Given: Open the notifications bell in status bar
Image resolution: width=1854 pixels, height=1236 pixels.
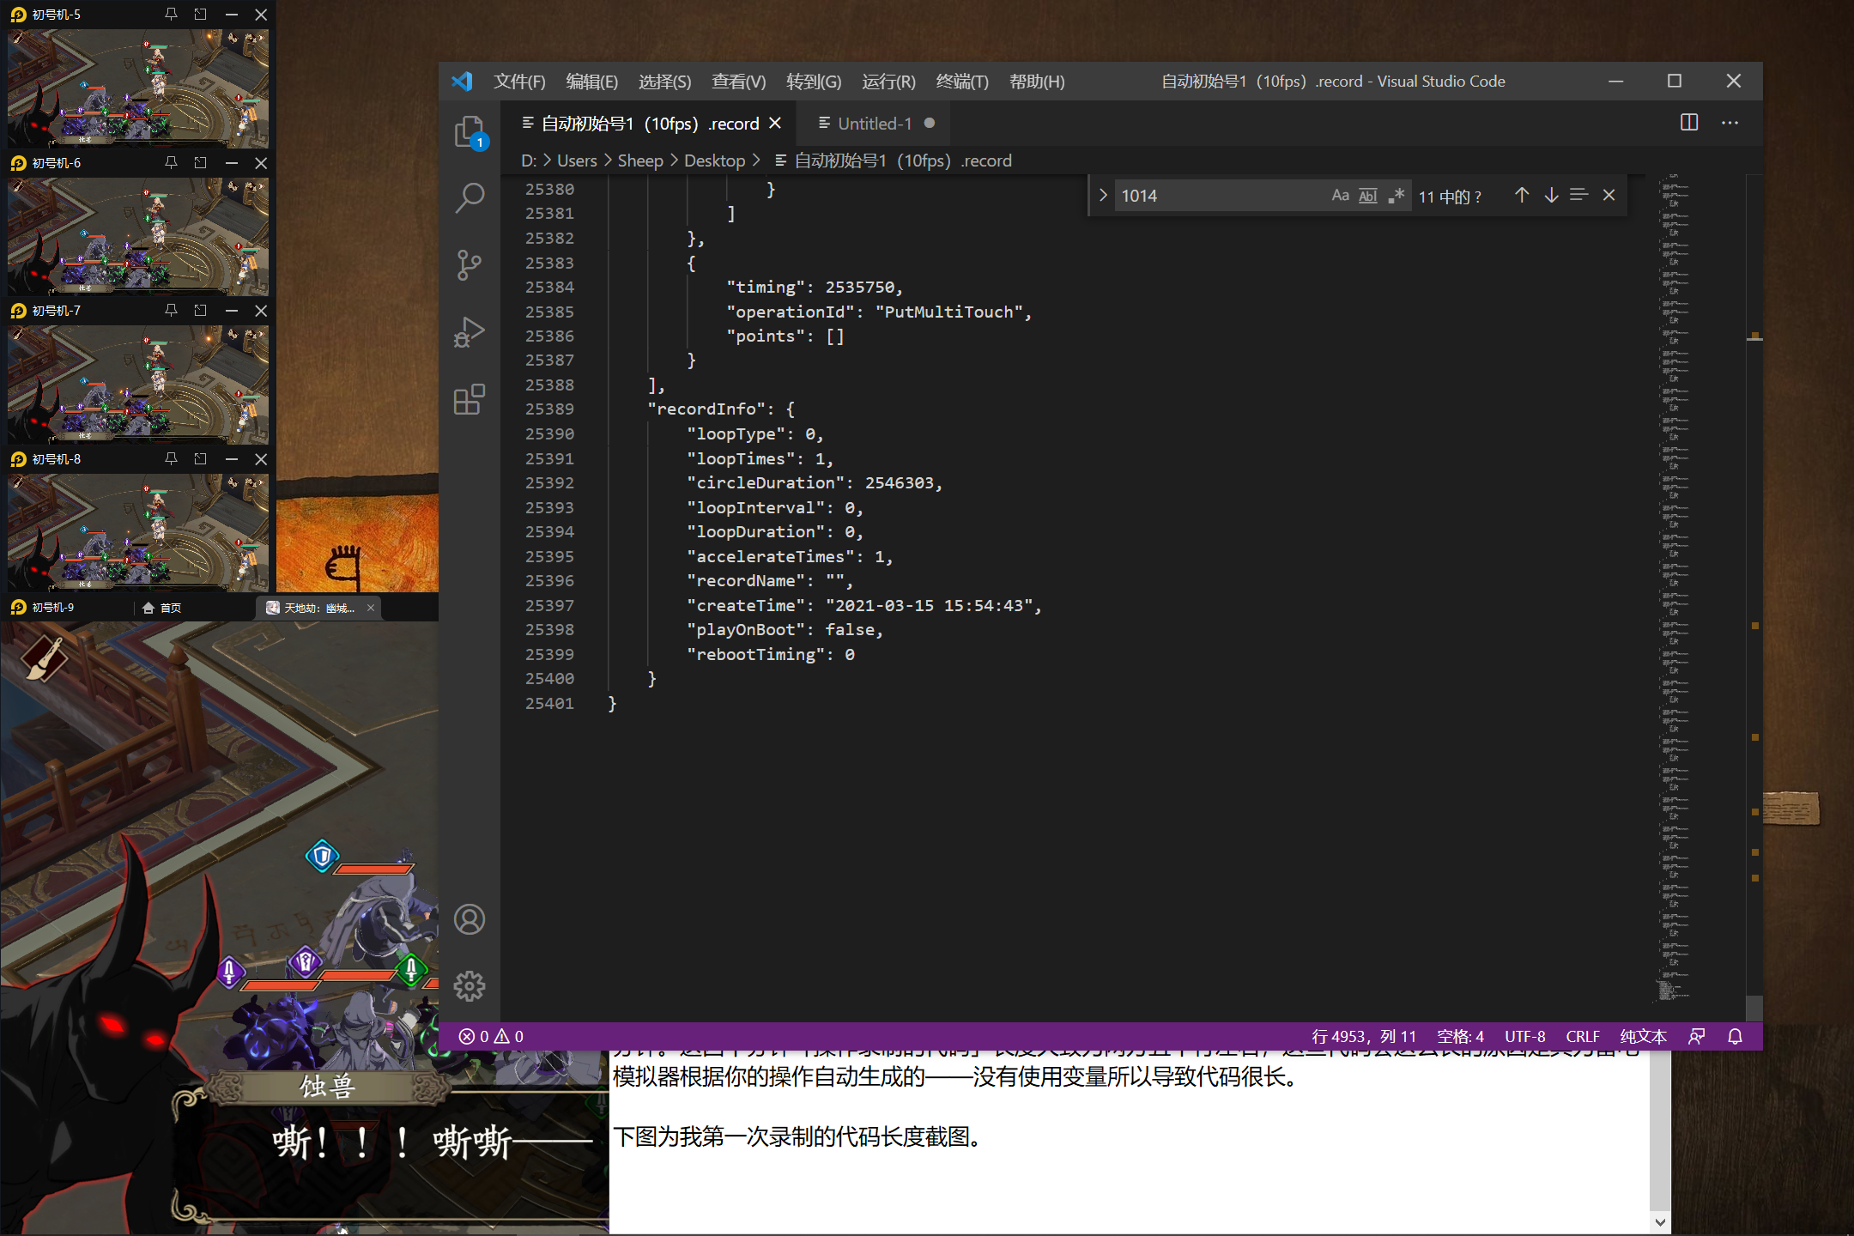Looking at the screenshot, I should (1735, 1036).
